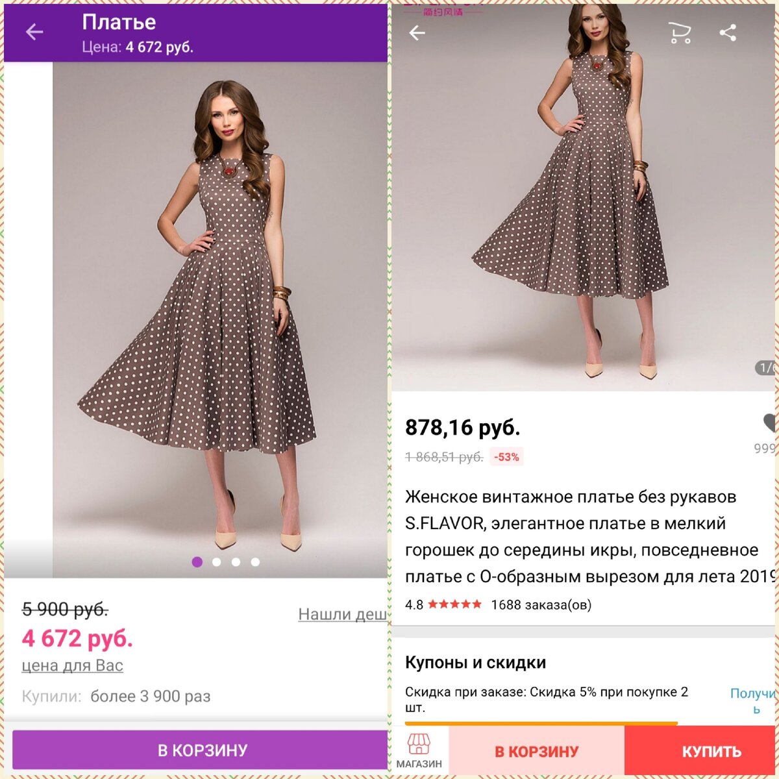
Task: Open the Нашли дешевле link
Action: [342, 613]
